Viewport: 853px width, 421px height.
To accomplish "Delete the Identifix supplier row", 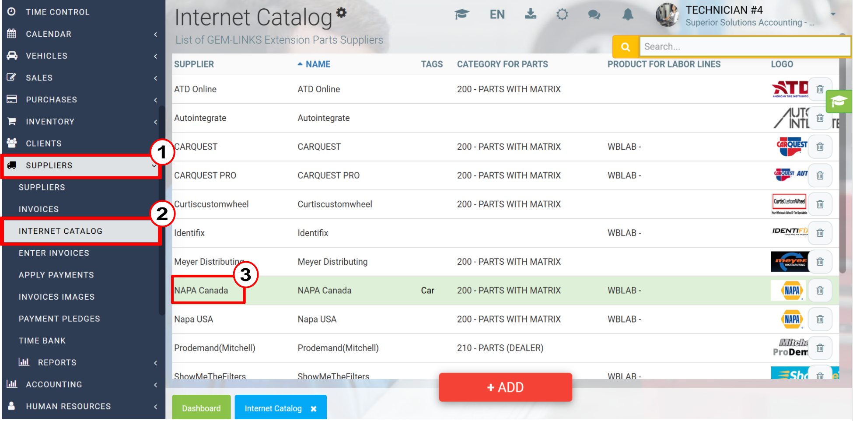I will (x=820, y=233).
